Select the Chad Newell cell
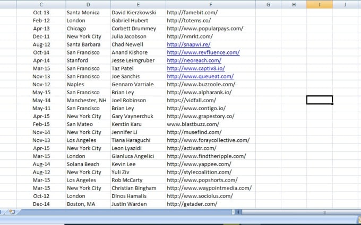Image resolution: width=361 pixels, height=225 pixels. click(x=138, y=44)
